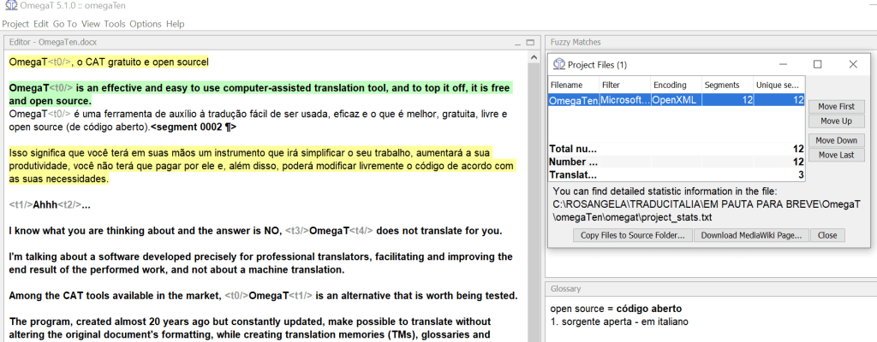This screenshot has width=877, height=342.
Task: Click the Project Files dialog icon
Action: click(x=558, y=65)
